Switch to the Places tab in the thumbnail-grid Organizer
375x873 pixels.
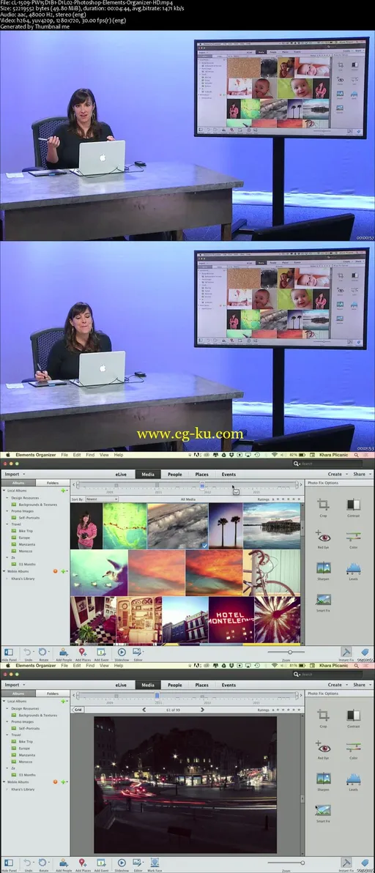pyautogui.click(x=201, y=475)
